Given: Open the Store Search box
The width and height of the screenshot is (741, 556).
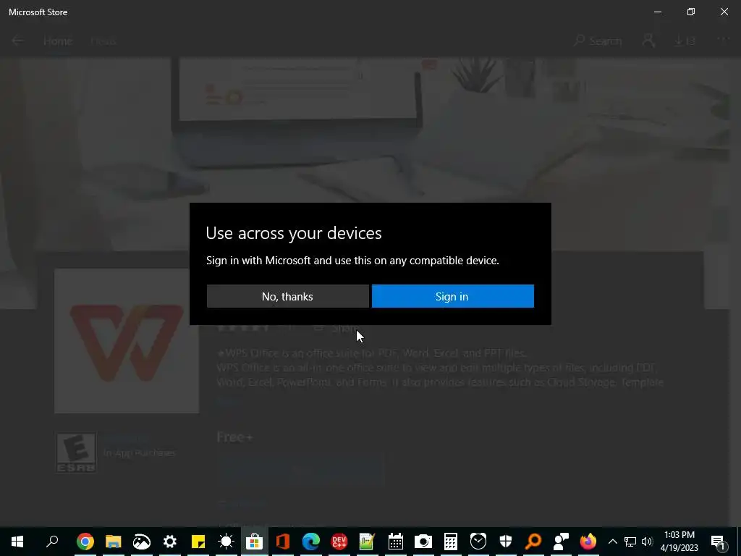Looking at the screenshot, I should [x=597, y=41].
